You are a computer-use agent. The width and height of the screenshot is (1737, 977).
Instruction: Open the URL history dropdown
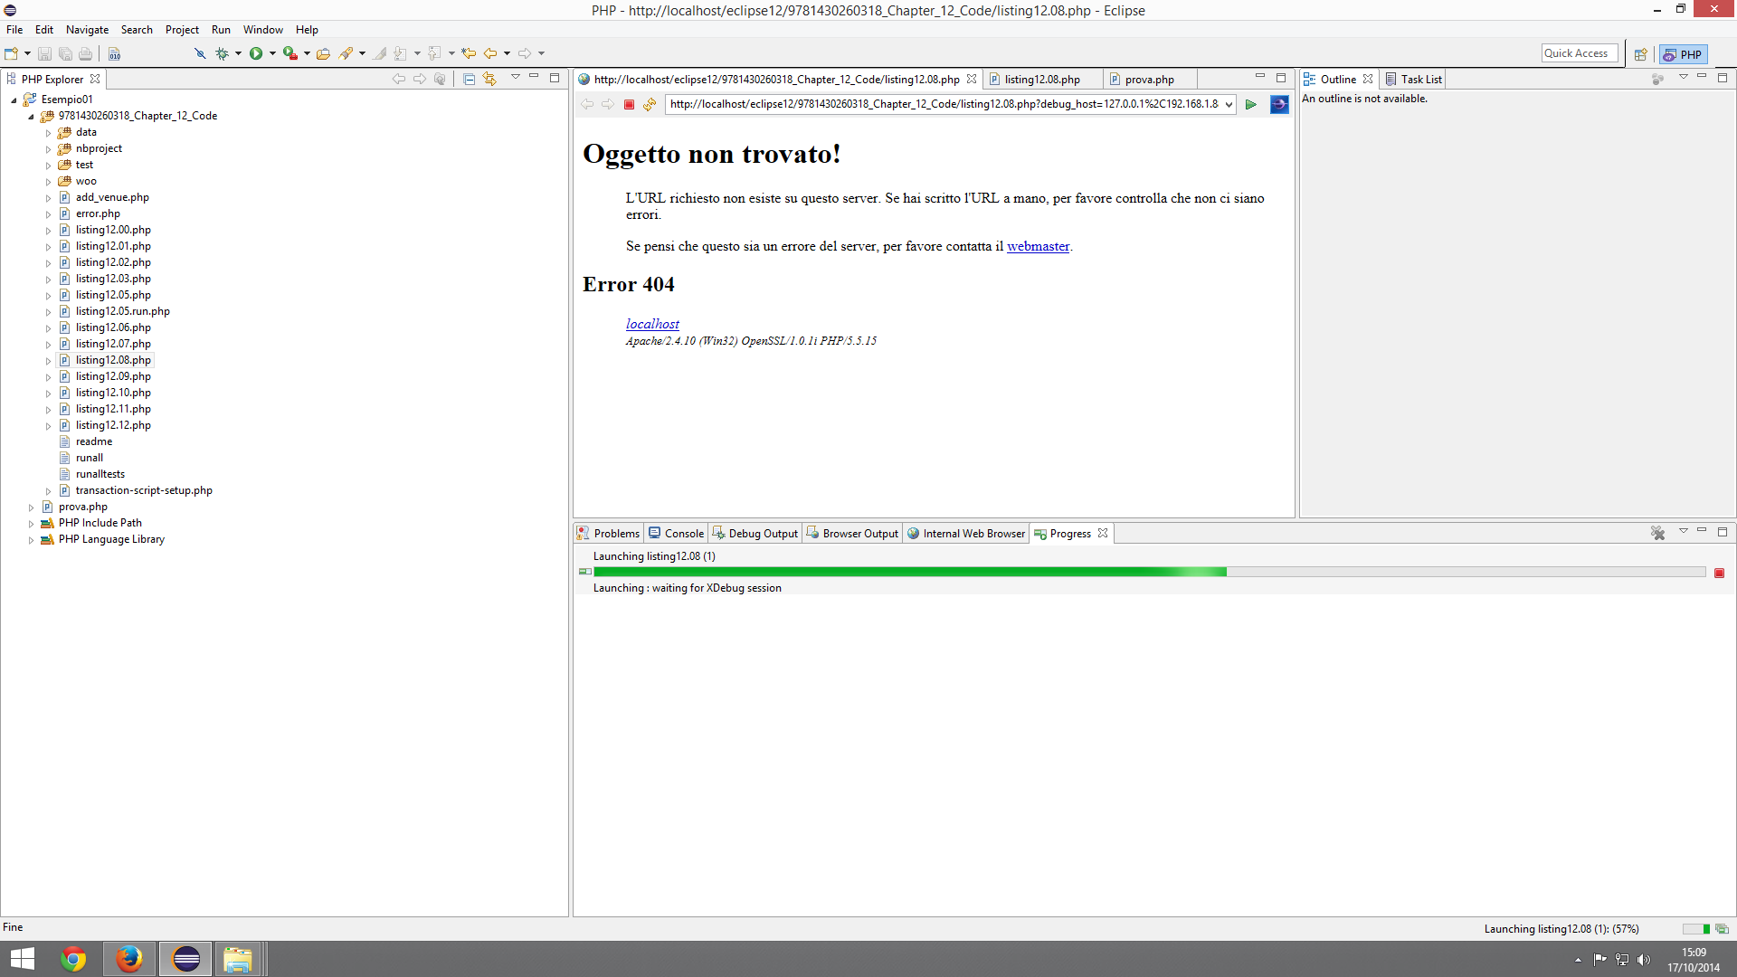tap(1229, 105)
